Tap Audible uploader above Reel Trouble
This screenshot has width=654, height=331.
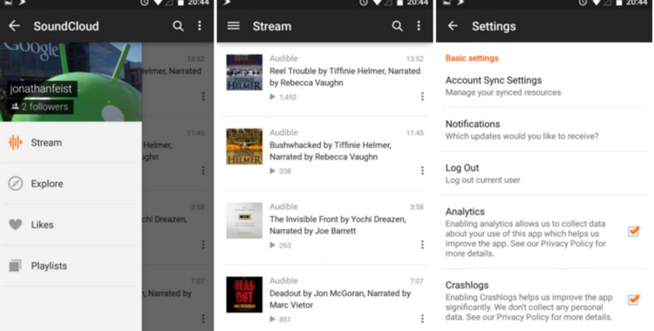coord(283,58)
